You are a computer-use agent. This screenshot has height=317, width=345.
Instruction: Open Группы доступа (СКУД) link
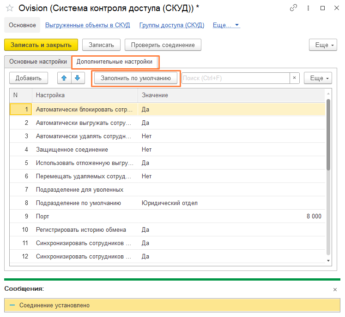[172, 25]
